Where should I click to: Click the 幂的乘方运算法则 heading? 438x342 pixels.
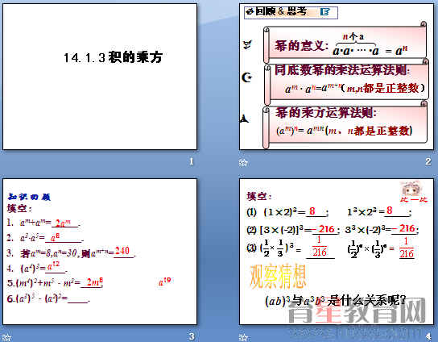(x=326, y=113)
